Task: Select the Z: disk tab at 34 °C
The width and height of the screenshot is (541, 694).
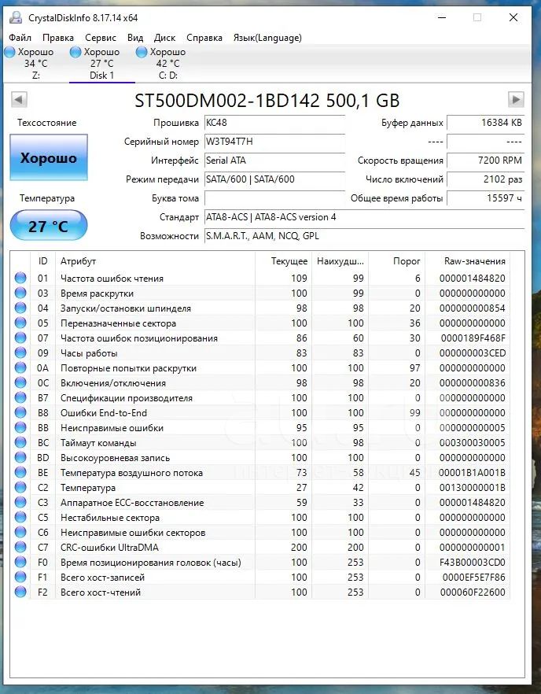Action: 36,63
